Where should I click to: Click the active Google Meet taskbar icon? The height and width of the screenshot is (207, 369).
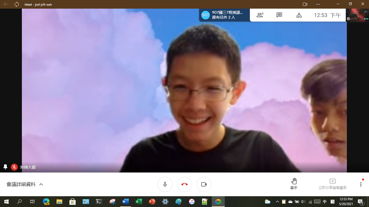pos(218,202)
